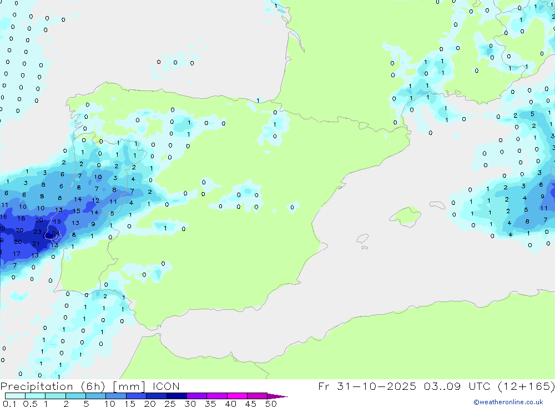
Task: Click the 25–30 mm dark navy legend box
Action: [176, 396]
